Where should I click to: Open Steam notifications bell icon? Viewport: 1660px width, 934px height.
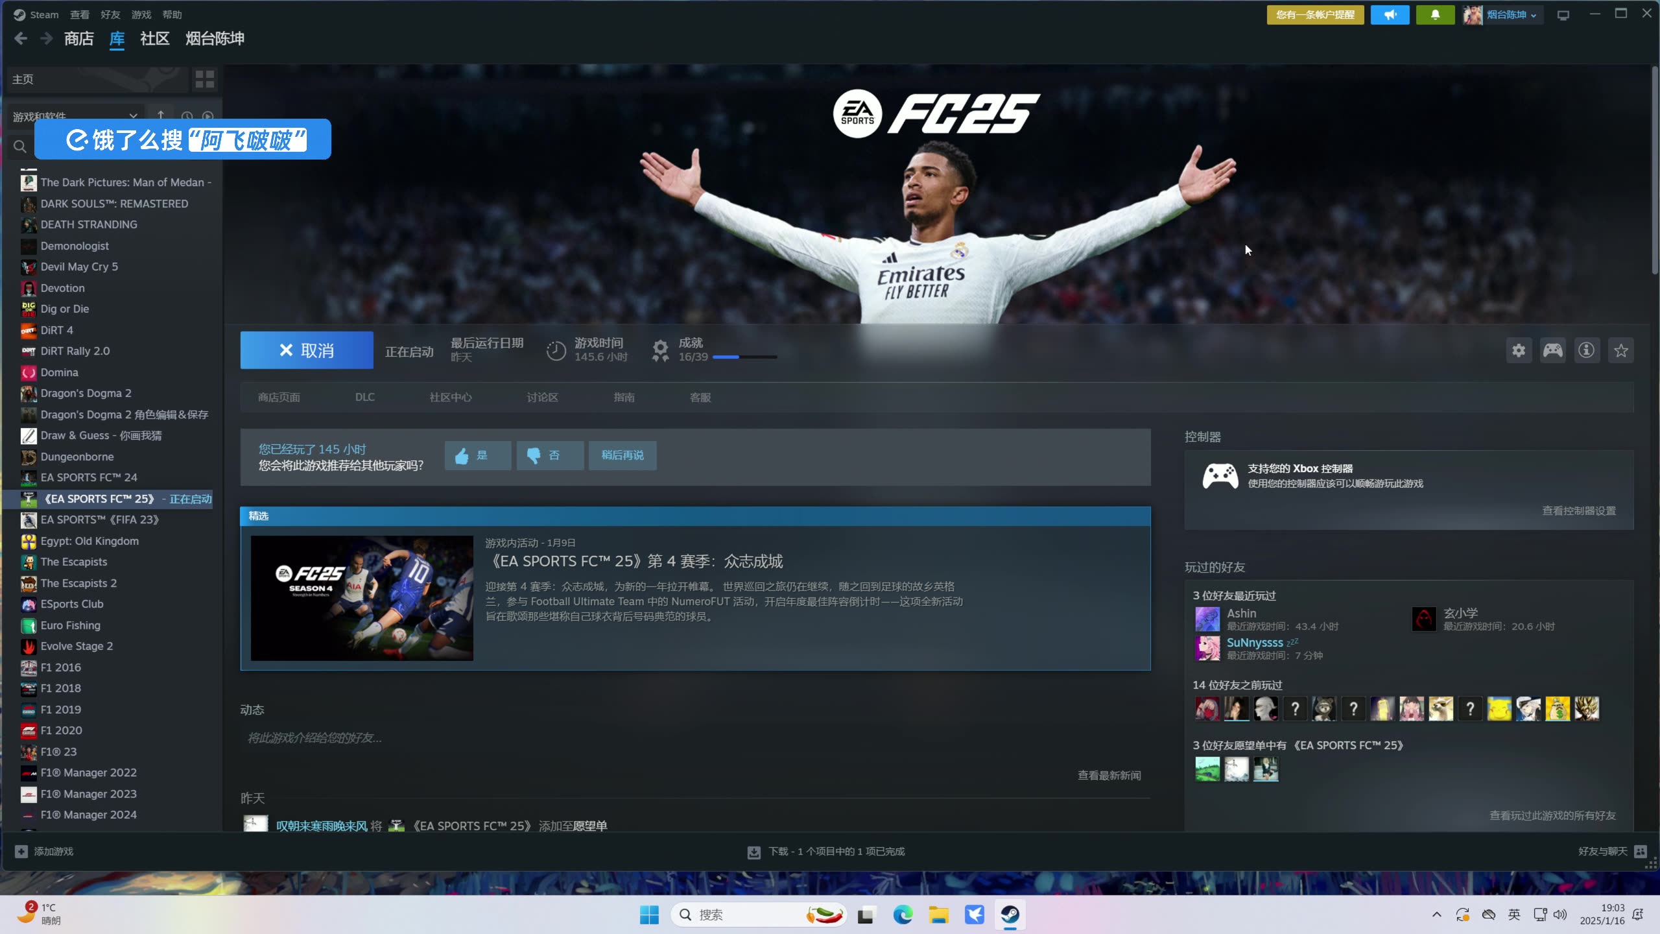coord(1434,14)
